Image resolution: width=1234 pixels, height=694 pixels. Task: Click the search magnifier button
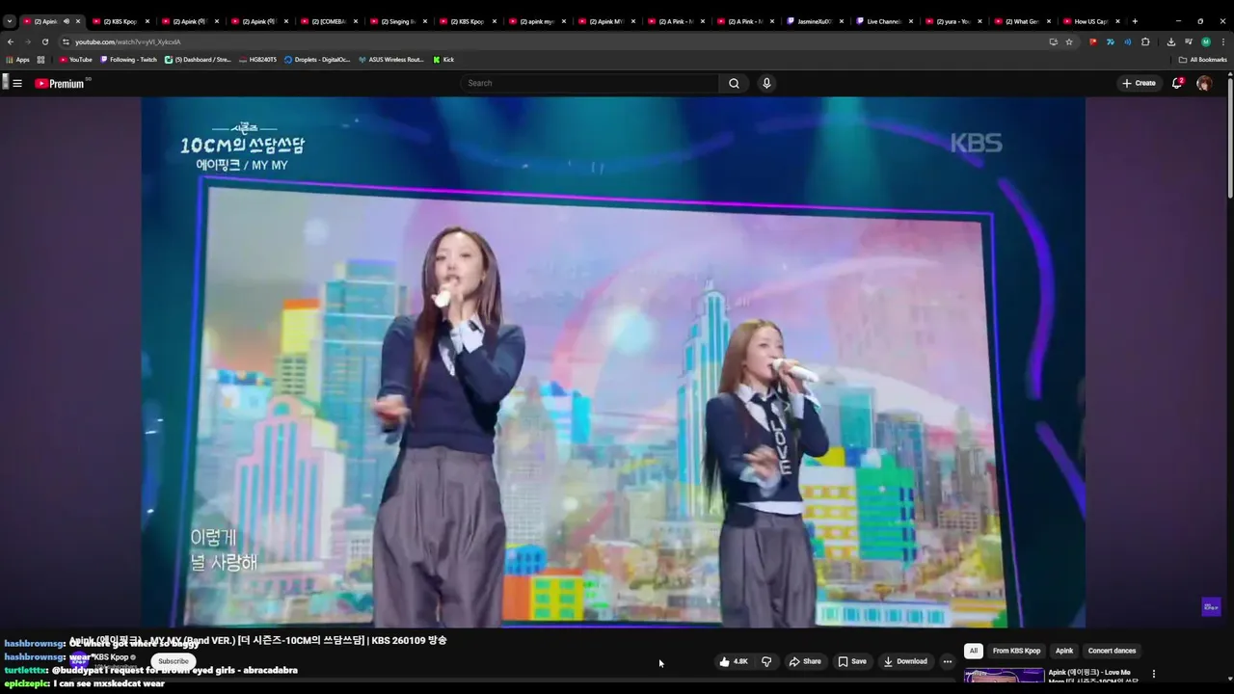click(734, 83)
